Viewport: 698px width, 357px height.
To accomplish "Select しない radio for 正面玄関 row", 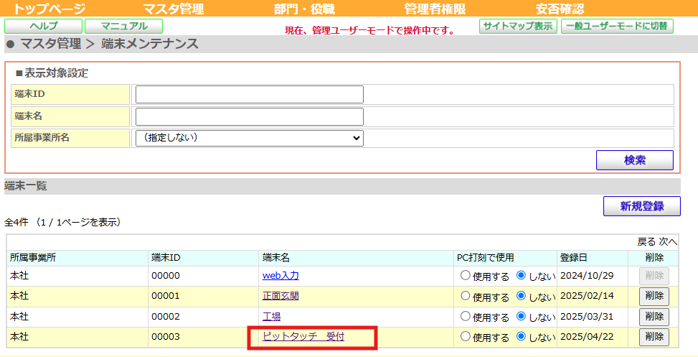I will (x=521, y=296).
